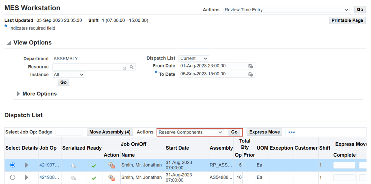
Task: Click Go under the Instance field
Action: click(63, 82)
